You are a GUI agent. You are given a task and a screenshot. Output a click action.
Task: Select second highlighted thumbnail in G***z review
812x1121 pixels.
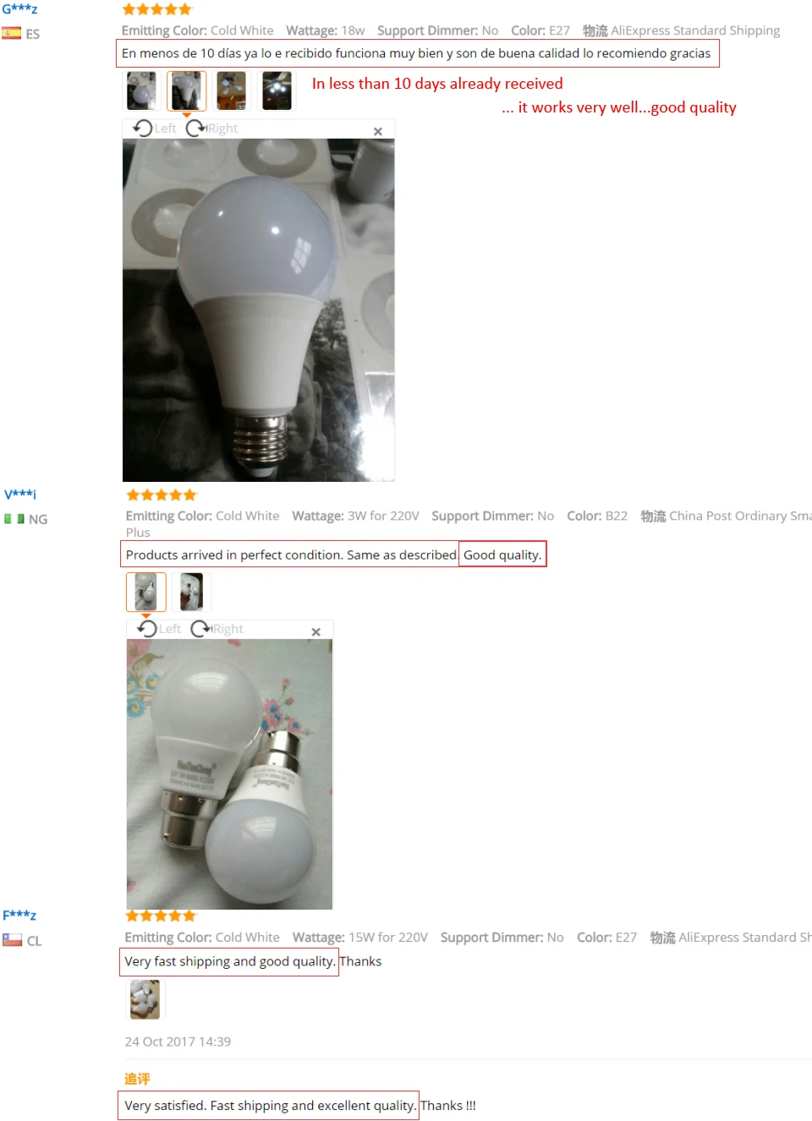[x=186, y=90]
